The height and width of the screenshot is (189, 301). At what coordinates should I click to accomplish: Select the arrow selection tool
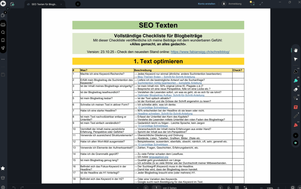pos(296,59)
